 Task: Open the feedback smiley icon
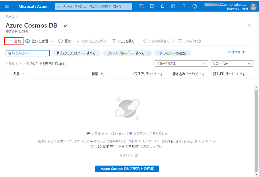pyautogui.click(x=195, y=6)
